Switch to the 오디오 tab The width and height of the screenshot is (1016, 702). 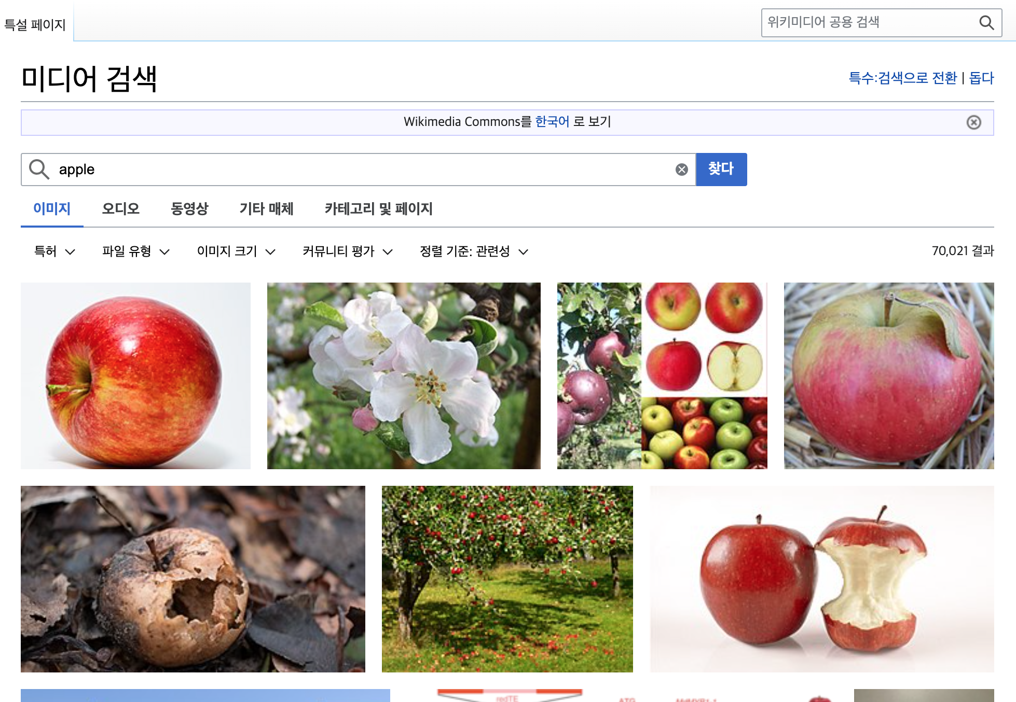click(x=120, y=209)
